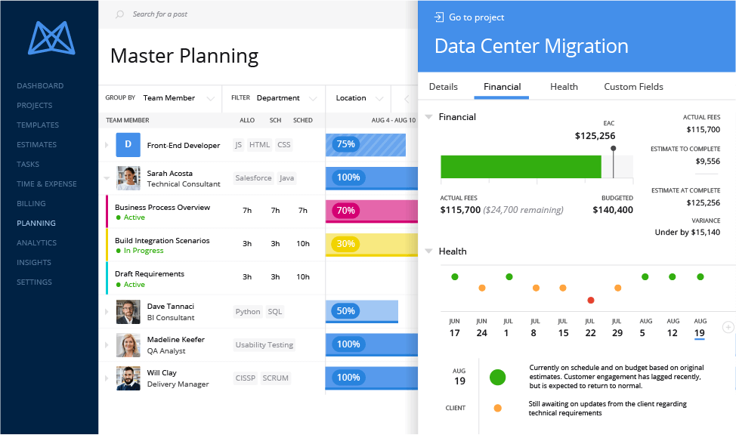Click the plus icon beside health timeline
Viewport: 736px width, 435px height.
(728, 327)
